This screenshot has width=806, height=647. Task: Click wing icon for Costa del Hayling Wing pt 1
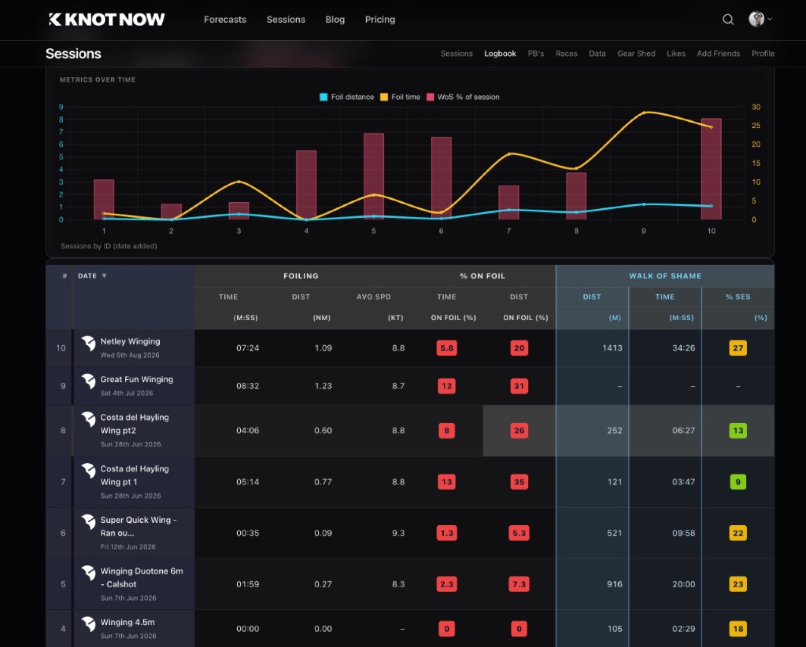click(x=89, y=470)
